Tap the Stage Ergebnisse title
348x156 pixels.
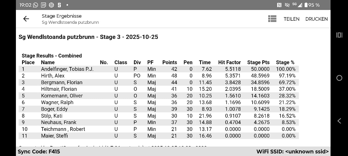click(62, 16)
